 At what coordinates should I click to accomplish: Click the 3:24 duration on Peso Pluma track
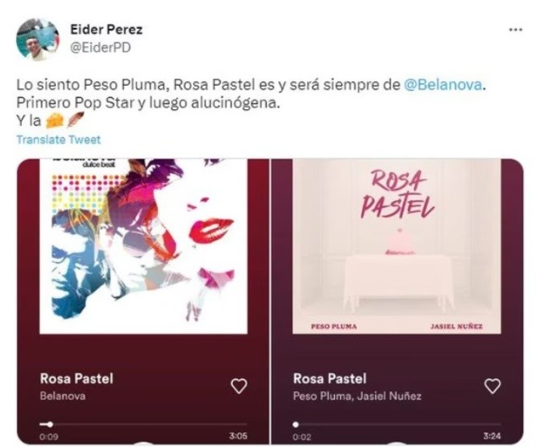[x=491, y=436]
